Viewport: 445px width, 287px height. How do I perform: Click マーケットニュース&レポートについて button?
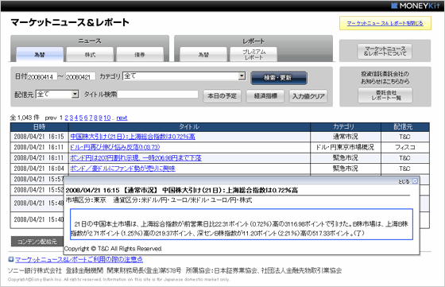coord(385,51)
